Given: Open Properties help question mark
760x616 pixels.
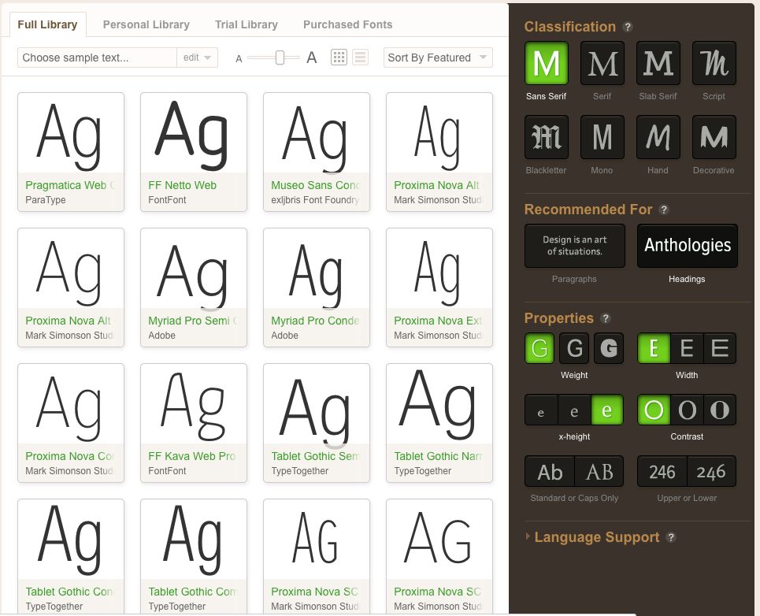Looking at the screenshot, I should click(606, 318).
